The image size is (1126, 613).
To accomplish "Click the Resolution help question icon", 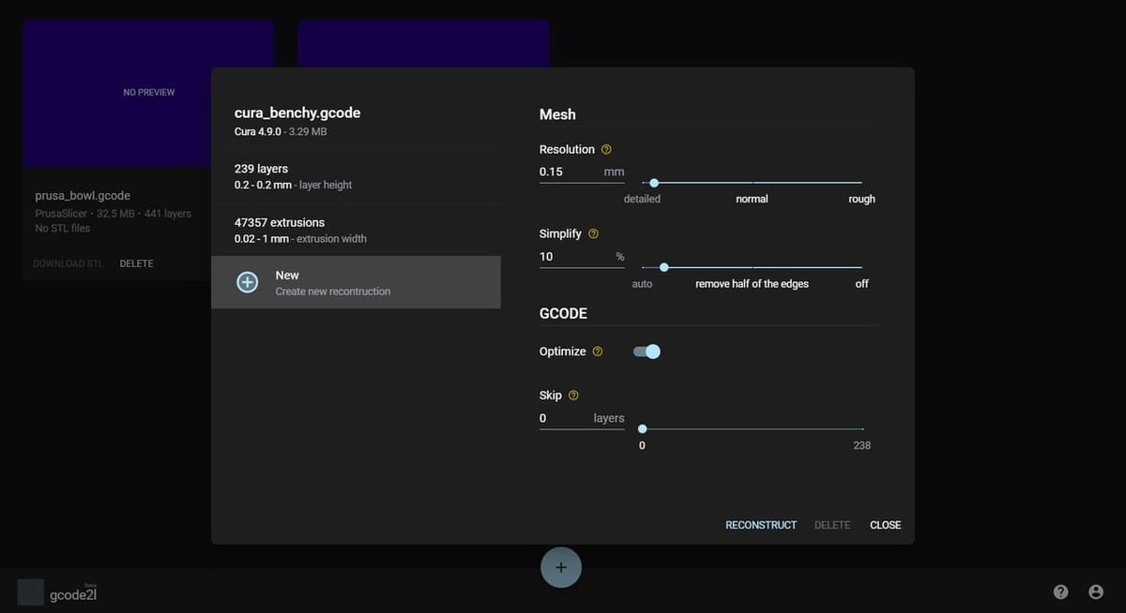I will [606, 150].
